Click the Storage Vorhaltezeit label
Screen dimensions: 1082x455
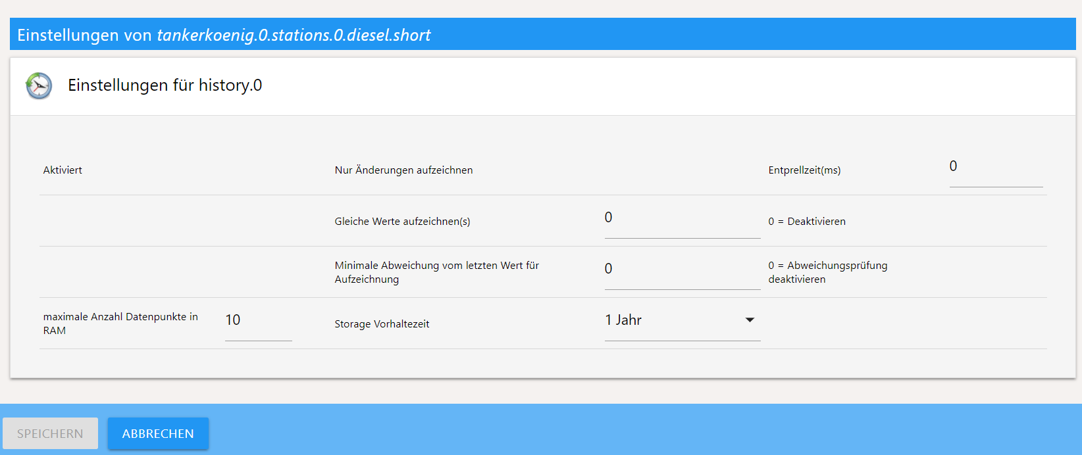pyautogui.click(x=382, y=324)
